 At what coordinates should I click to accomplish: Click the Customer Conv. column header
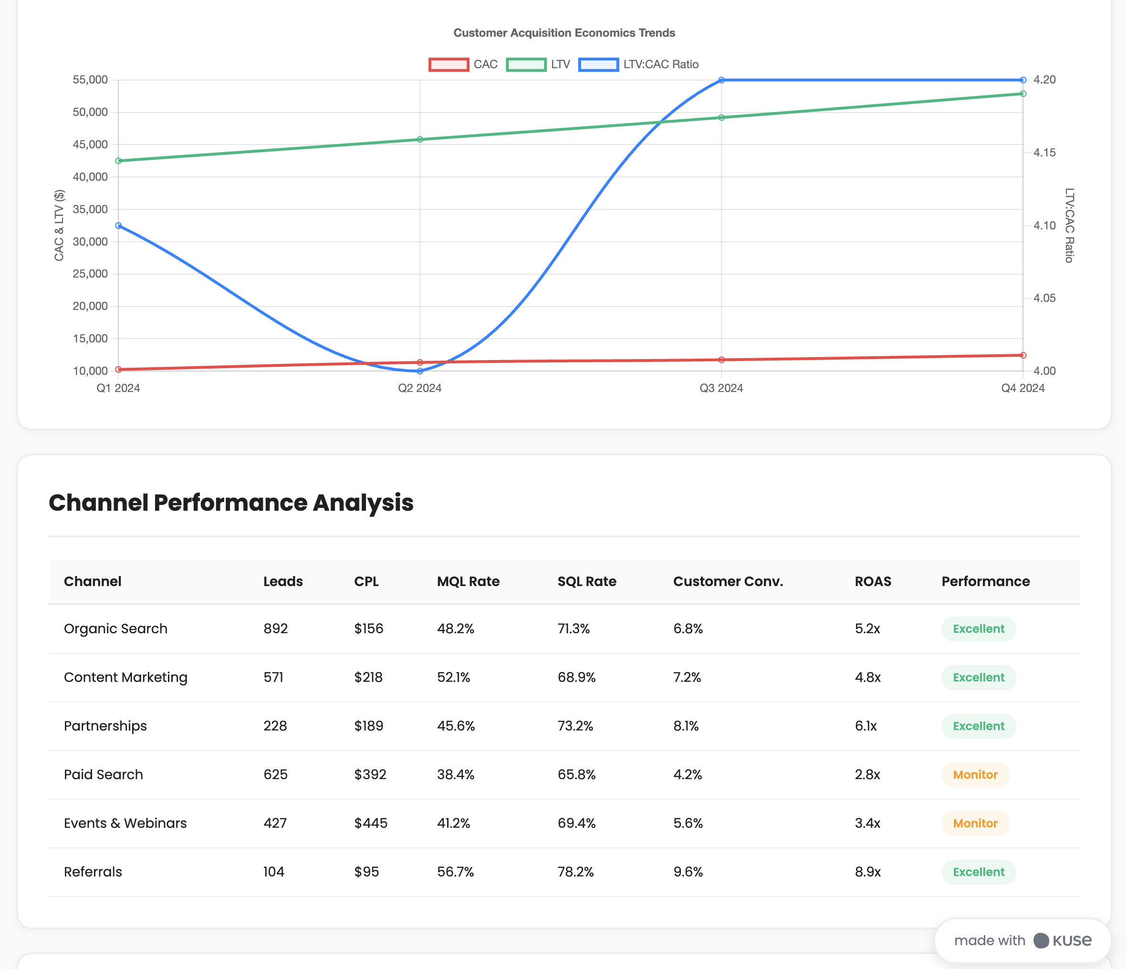(x=728, y=581)
